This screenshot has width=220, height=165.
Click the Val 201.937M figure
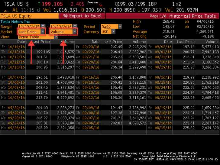(181, 10)
